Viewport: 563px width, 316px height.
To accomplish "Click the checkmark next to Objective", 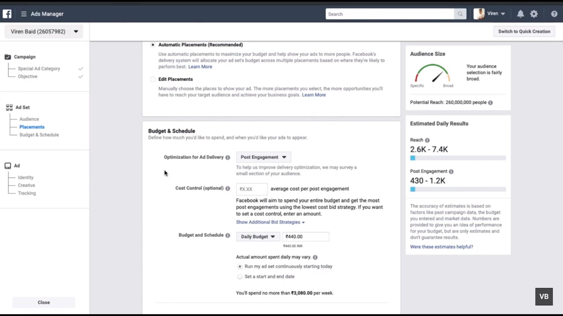I will (81, 77).
